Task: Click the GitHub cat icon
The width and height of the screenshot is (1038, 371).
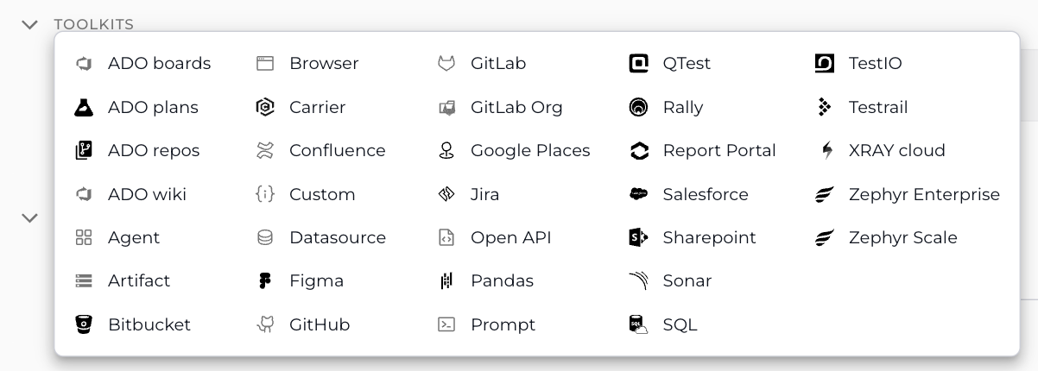Action: click(x=265, y=324)
